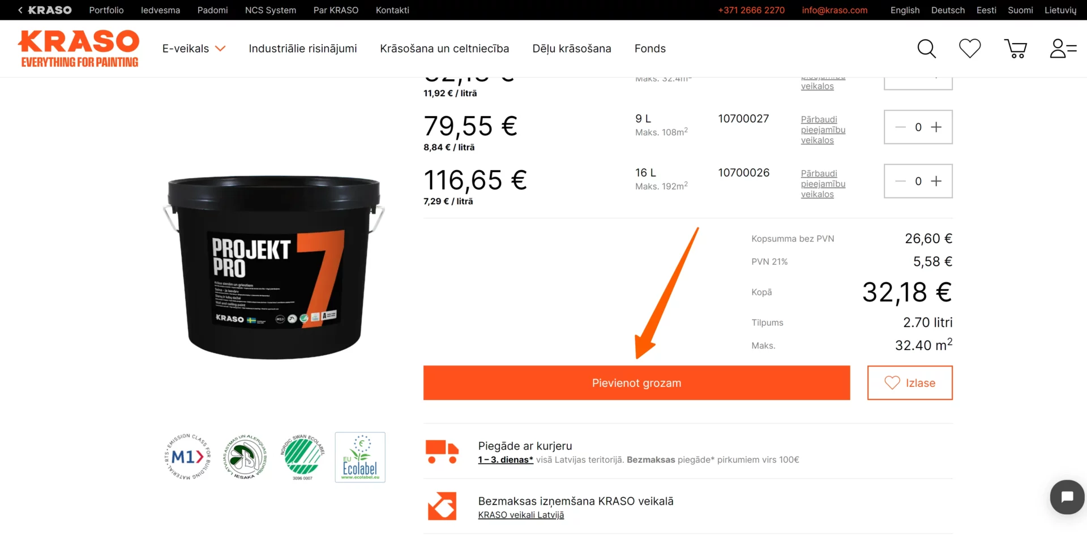Click the Nordic Swan ecolabel badge
1087x538 pixels.
click(x=302, y=457)
